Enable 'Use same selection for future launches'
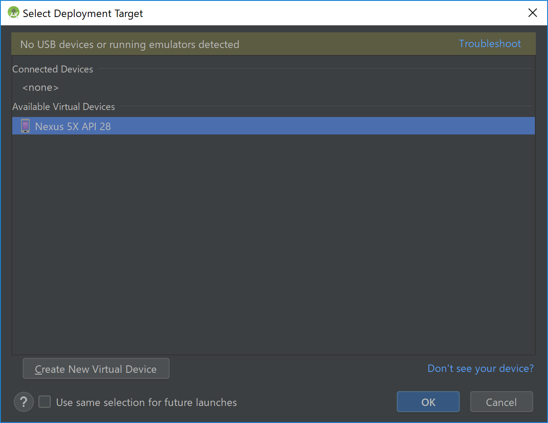Image resolution: width=548 pixels, height=423 pixels. (x=45, y=402)
